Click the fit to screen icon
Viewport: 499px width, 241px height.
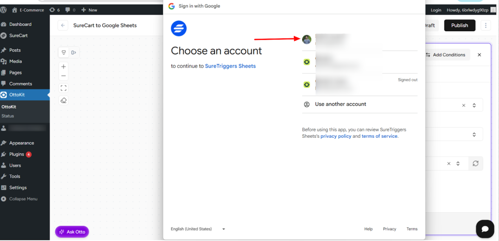[63, 88]
